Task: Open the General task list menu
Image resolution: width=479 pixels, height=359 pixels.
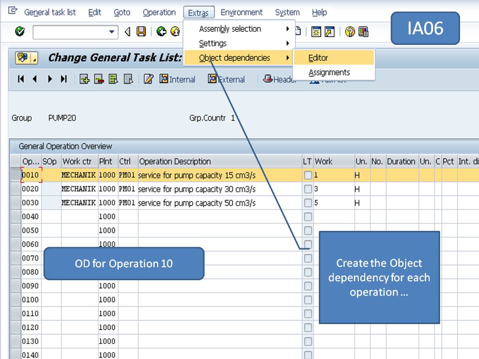Action: tap(50, 12)
